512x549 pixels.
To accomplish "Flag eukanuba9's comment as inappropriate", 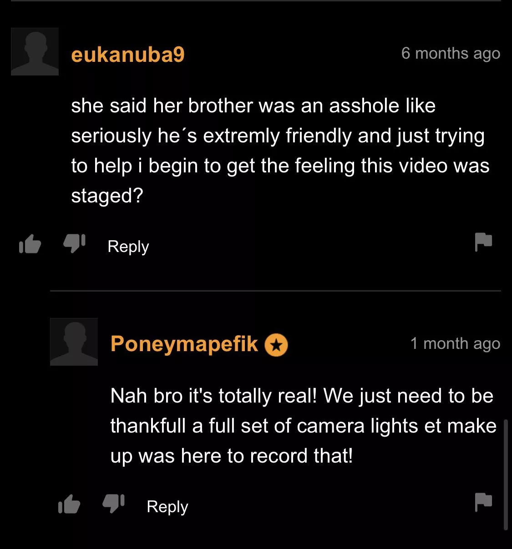I will [x=483, y=242].
